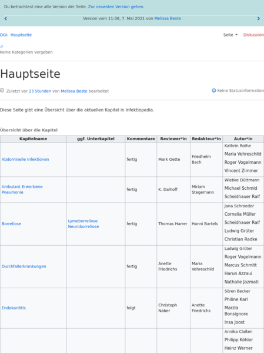Open Ambulant Erworbene Pneumonie chapter
This screenshot has width=264, height=353.
[22, 189]
